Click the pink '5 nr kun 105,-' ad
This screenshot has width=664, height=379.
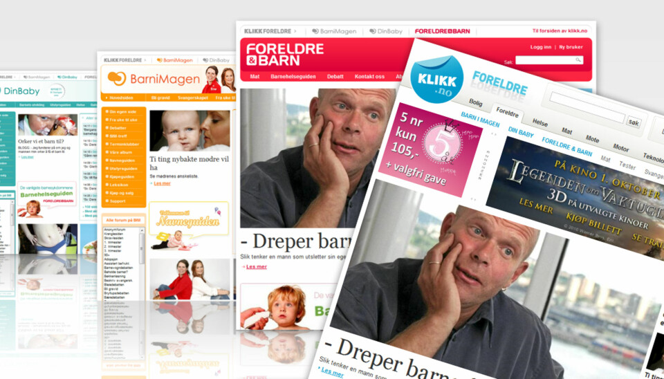click(x=429, y=150)
